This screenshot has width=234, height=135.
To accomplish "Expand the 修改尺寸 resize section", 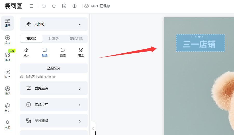I will (x=54, y=105).
